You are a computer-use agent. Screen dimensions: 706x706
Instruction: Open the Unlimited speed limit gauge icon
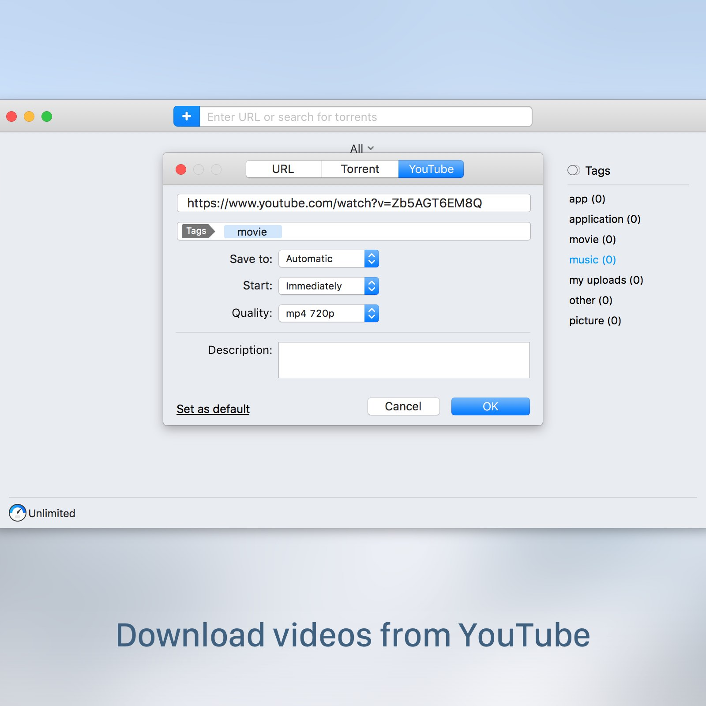click(x=18, y=513)
